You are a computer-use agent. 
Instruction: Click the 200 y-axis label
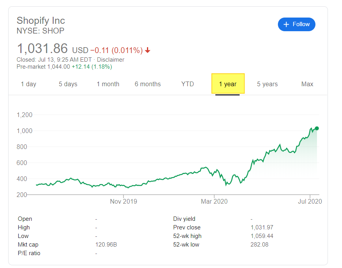[22, 195]
